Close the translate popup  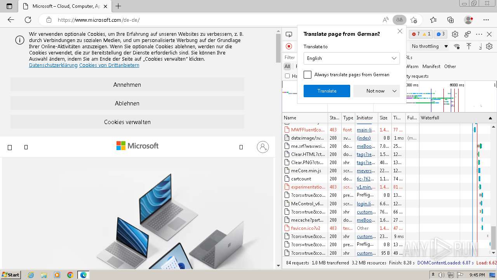point(400,31)
